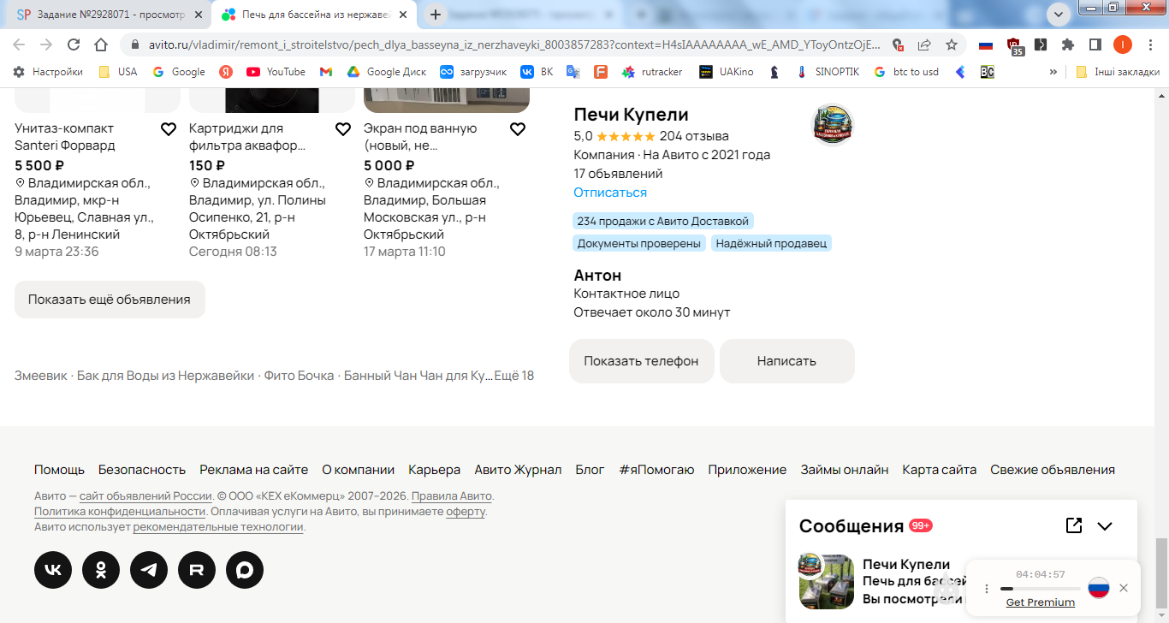Go to browser home page

(101, 44)
